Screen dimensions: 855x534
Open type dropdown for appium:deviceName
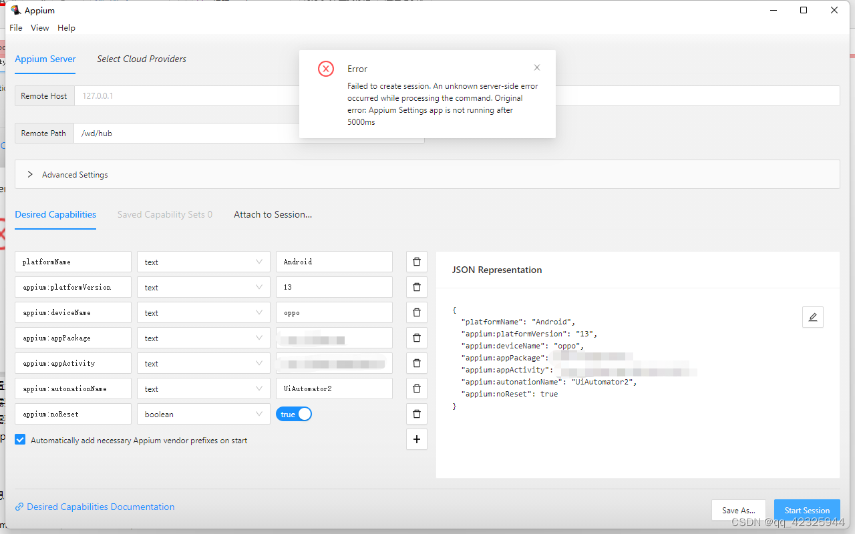pos(204,312)
